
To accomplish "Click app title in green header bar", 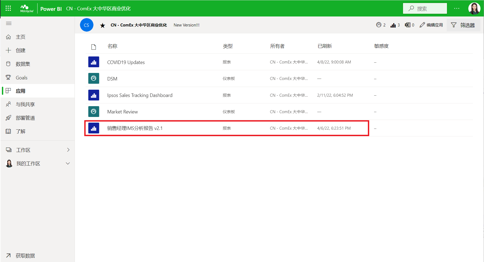I will pyautogui.click(x=98, y=9).
